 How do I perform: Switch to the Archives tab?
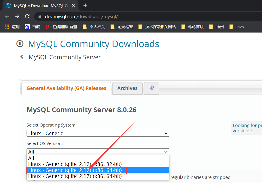[x=127, y=88]
